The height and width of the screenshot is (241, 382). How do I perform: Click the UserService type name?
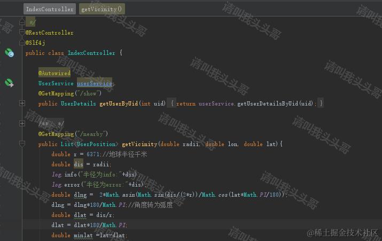point(56,83)
